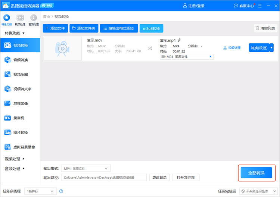Click the multithreading info icon
This screenshot has width=280, height=197.
[x=61, y=191]
